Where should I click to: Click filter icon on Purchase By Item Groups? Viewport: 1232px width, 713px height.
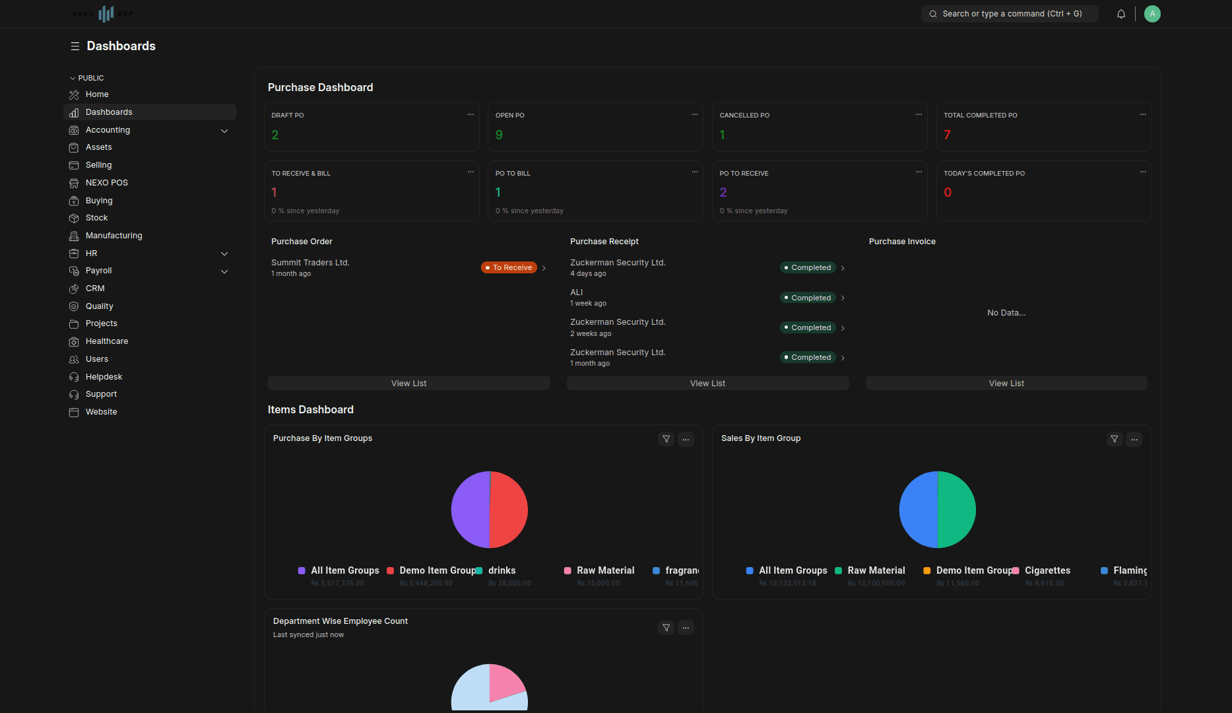coord(666,439)
